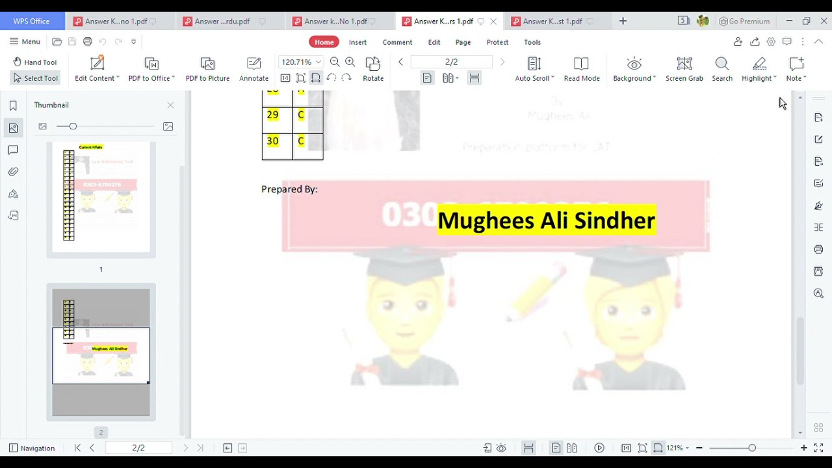Switch to the Insert ribbon tab
The width and height of the screenshot is (832, 468).
pos(357,42)
